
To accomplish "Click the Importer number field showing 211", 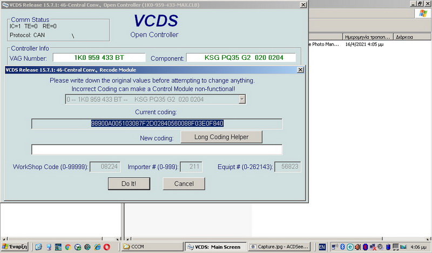I will pyautogui.click(x=191, y=167).
